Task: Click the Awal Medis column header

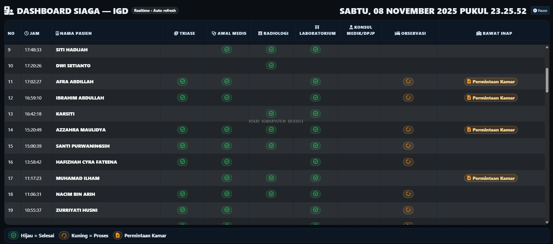Action: 229,33
